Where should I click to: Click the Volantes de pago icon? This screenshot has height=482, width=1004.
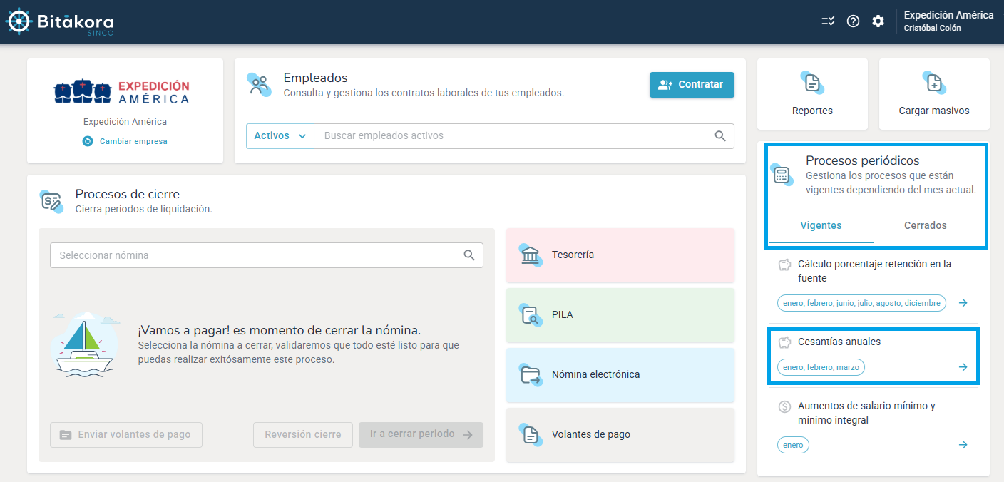pyautogui.click(x=530, y=434)
